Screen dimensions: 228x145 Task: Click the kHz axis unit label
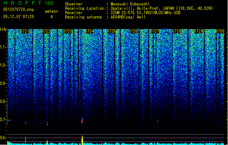(x=3, y=29)
